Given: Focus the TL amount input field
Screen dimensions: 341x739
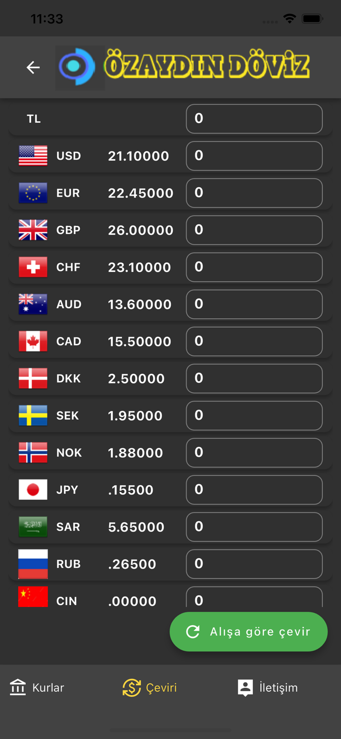Looking at the screenshot, I should tap(254, 119).
